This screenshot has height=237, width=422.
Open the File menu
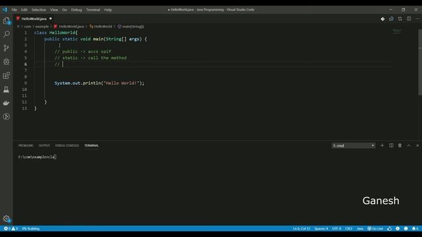(14, 10)
